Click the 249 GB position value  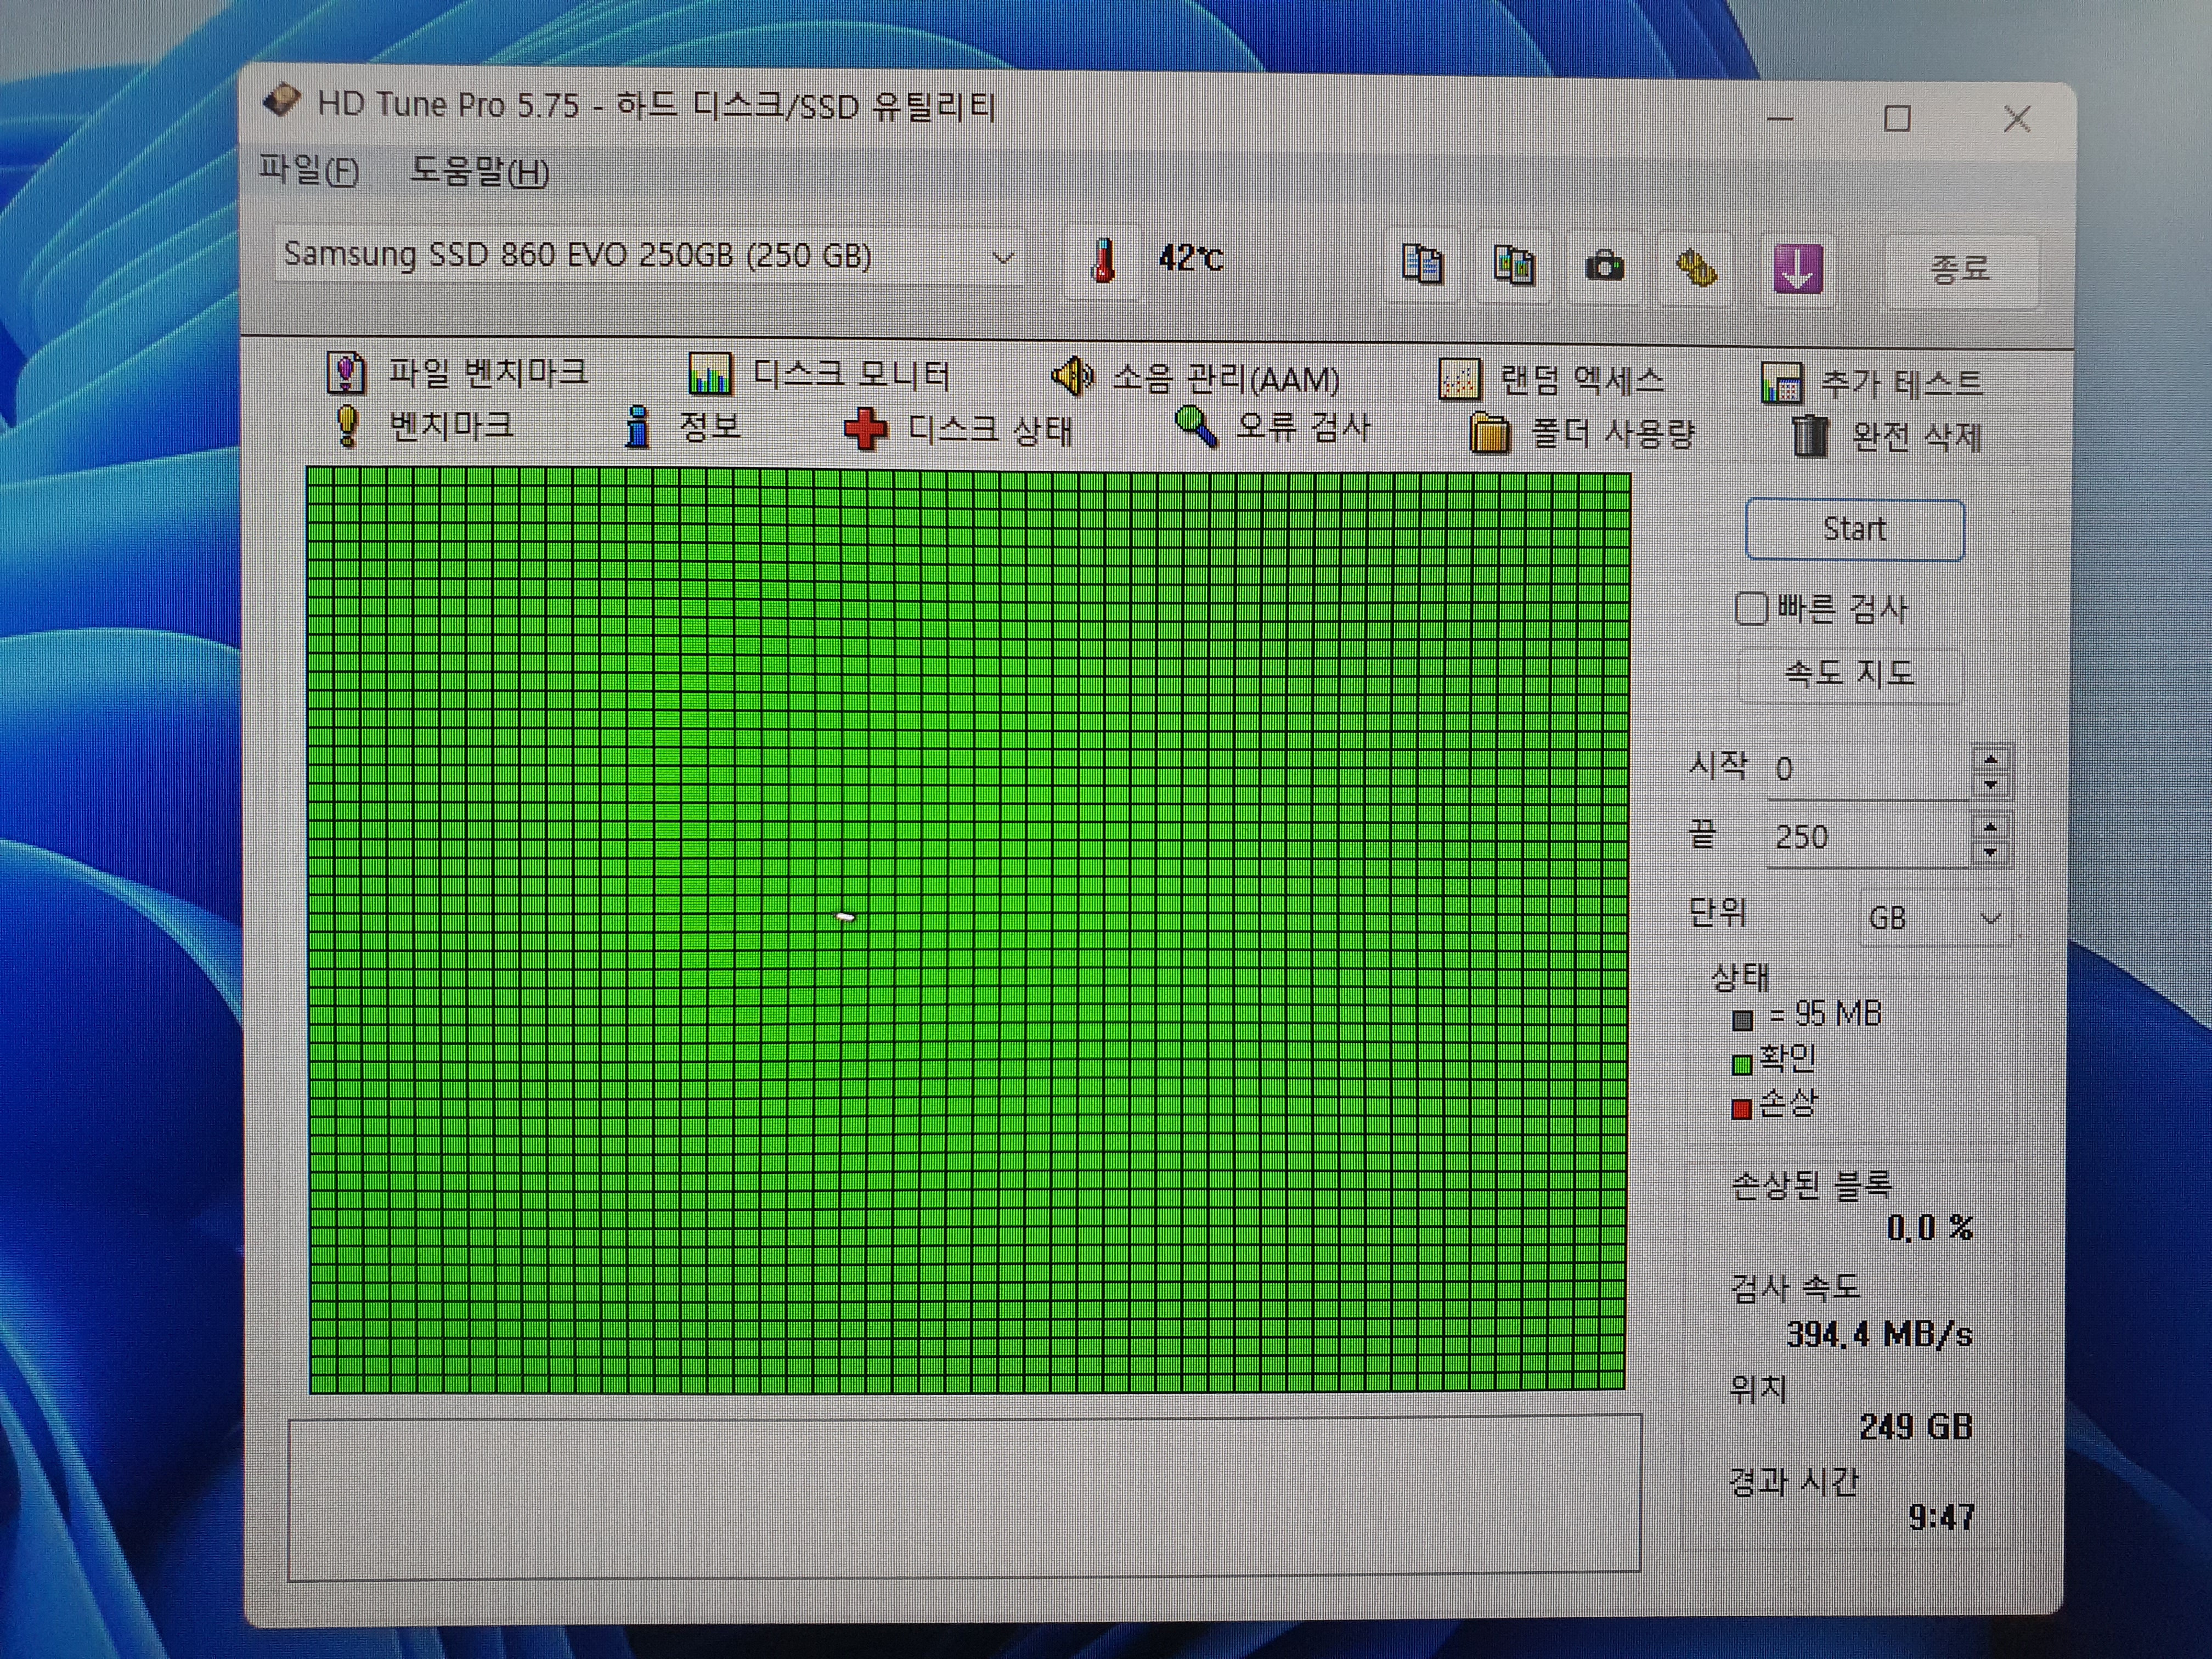point(1916,1427)
